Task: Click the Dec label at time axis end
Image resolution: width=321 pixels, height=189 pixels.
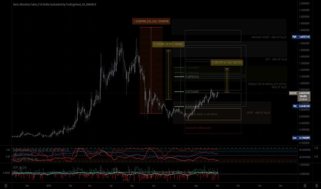Action: [280, 186]
